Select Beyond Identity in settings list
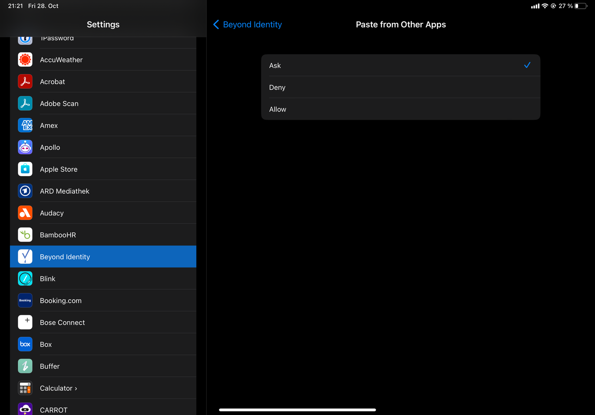This screenshot has height=415, width=595. (103, 257)
